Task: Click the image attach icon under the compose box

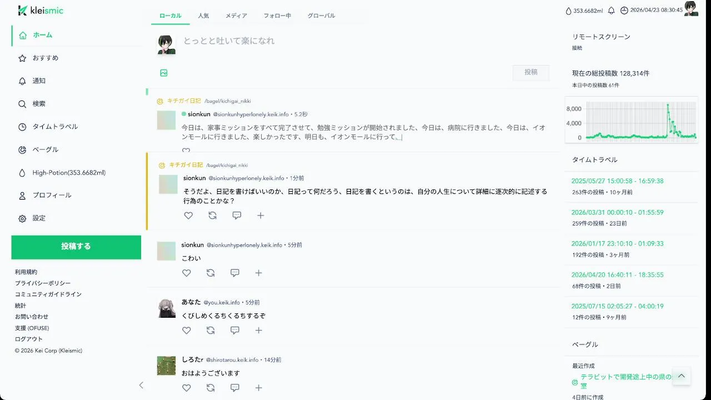Action: pyautogui.click(x=164, y=73)
